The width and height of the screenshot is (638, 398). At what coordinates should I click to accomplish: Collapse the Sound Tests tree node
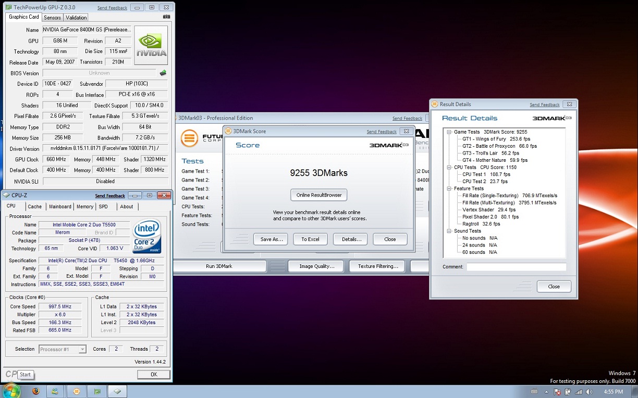(x=449, y=231)
